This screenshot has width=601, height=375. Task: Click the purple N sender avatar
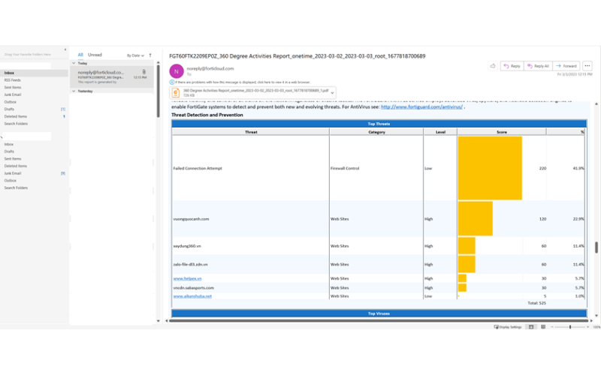[177, 71]
